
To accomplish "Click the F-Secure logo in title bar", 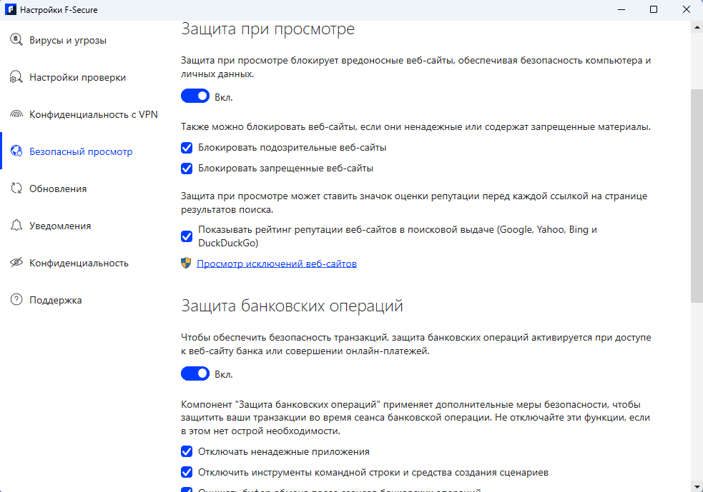I will pos(10,9).
